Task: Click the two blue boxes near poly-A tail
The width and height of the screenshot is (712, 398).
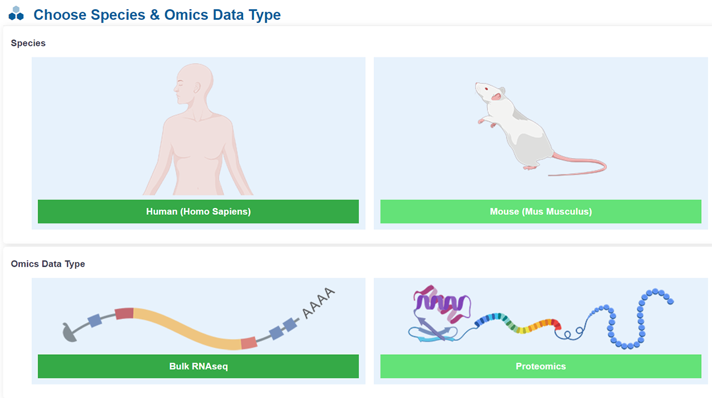Action: (283, 329)
